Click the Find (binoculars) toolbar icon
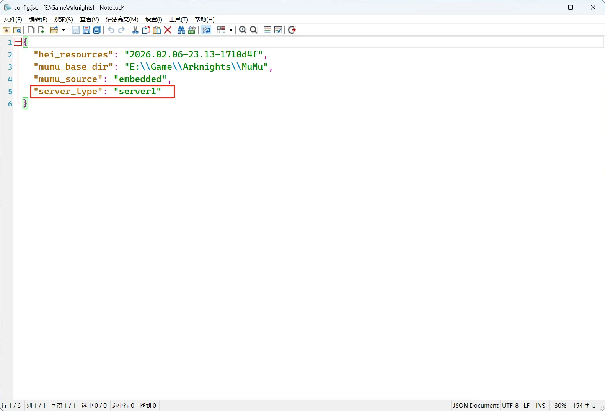 (x=181, y=30)
